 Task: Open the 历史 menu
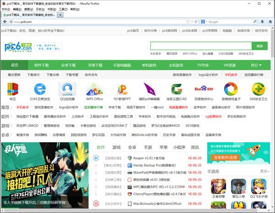click(x=40, y=9)
